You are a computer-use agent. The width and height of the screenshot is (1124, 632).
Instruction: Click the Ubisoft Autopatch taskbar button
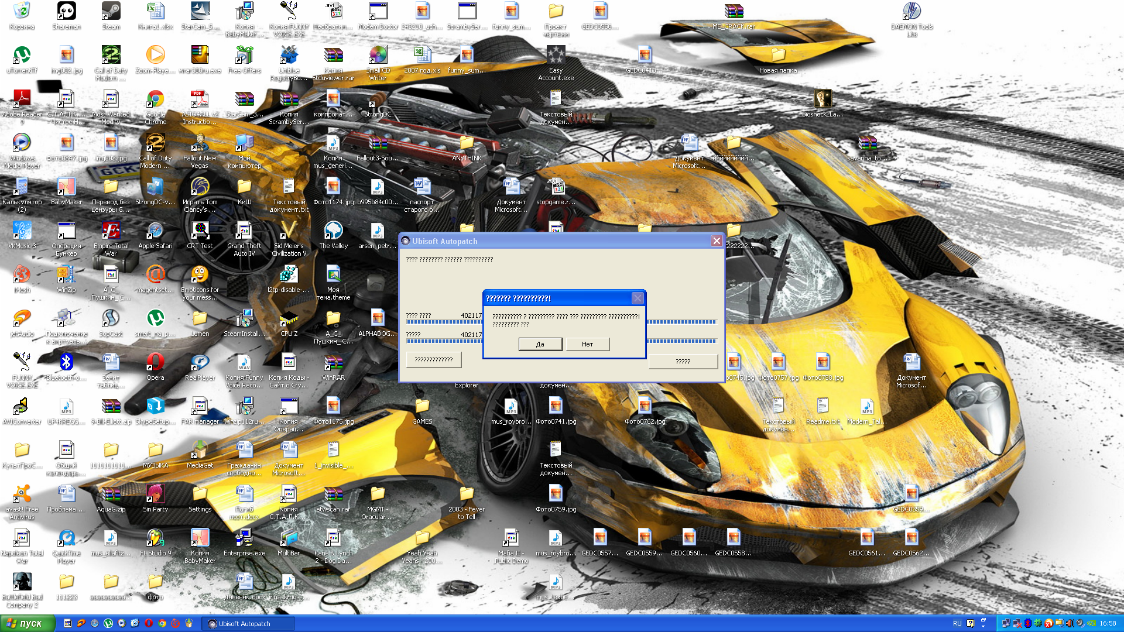[245, 624]
